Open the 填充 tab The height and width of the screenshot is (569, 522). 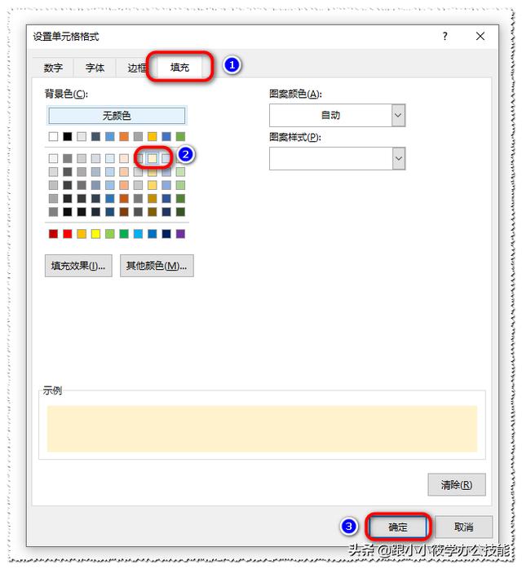click(x=179, y=68)
